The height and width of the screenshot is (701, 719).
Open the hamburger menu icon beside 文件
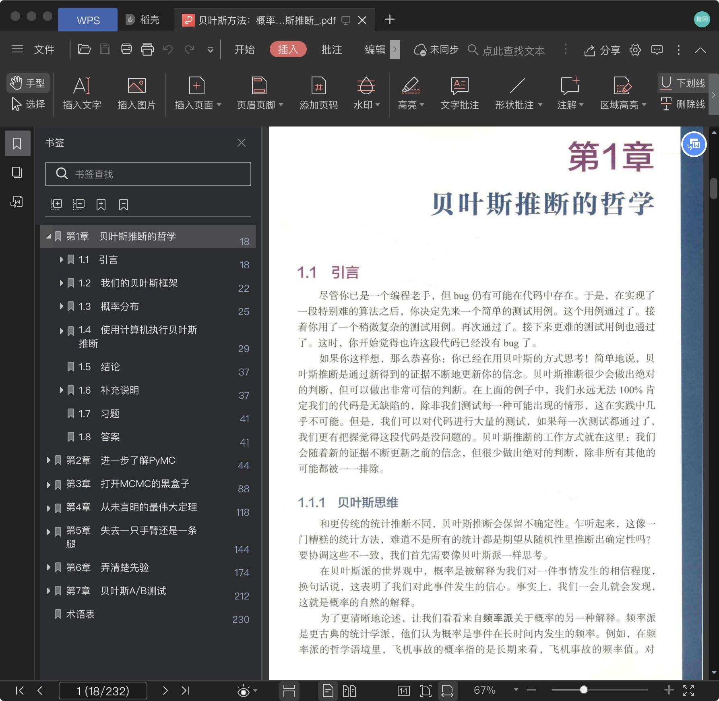pyautogui.click(x=18, y=50)
